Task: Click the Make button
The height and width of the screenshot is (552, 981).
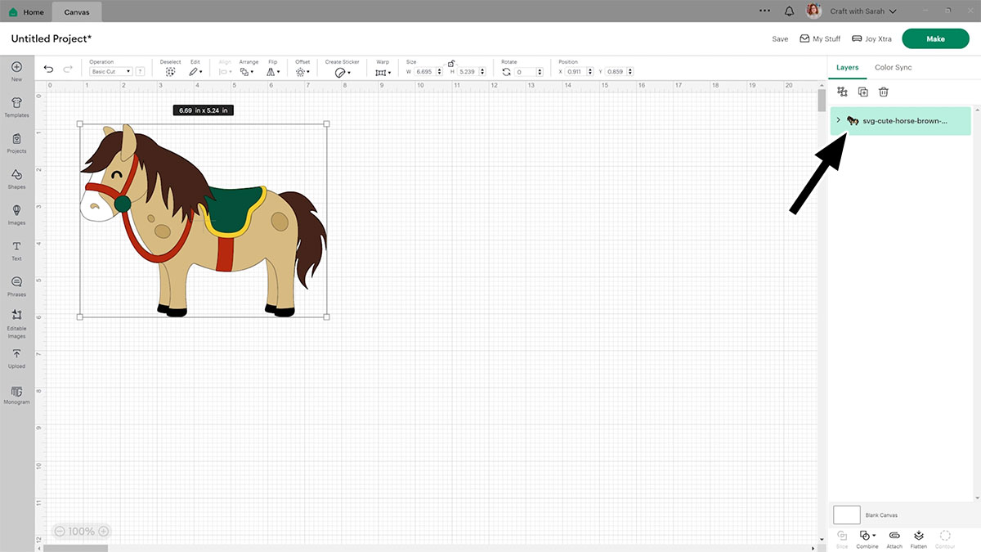Action: [935, 38]
